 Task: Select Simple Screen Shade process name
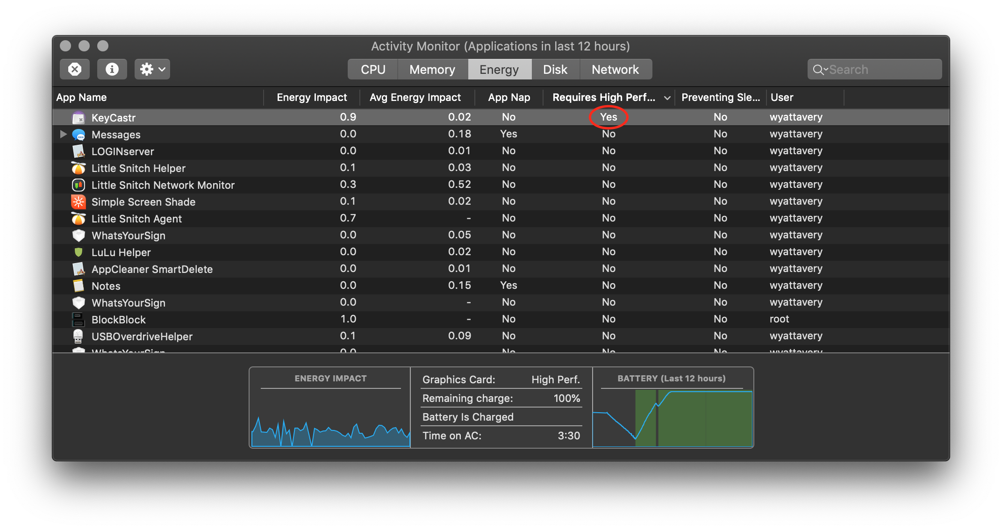(143, 202)
